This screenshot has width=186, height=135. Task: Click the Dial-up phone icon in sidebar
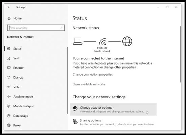pyautogui.click(x=9, y=77)
